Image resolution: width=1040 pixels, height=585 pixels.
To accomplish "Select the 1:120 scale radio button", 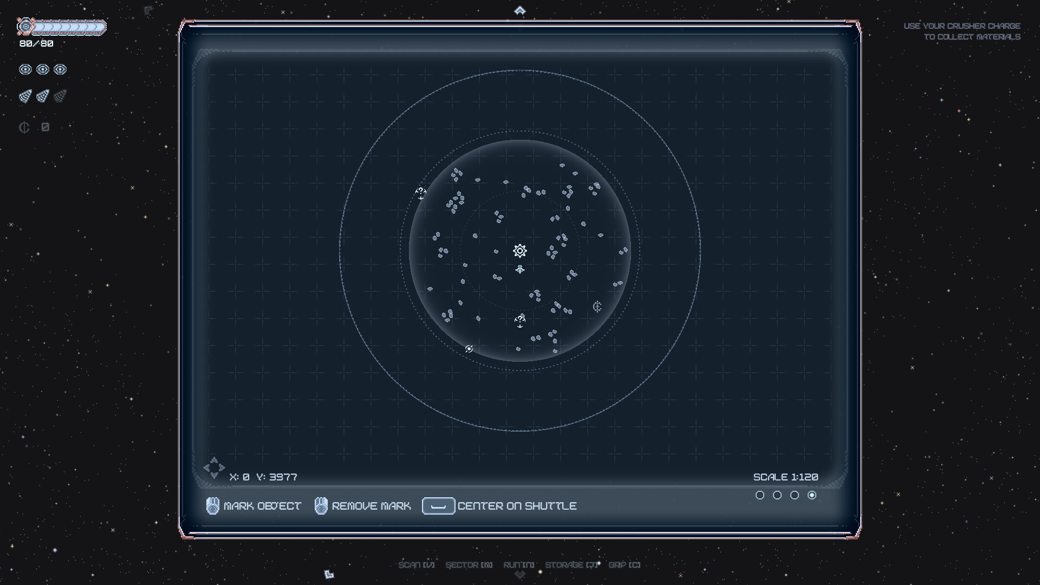I will click(x=812, y=495).
